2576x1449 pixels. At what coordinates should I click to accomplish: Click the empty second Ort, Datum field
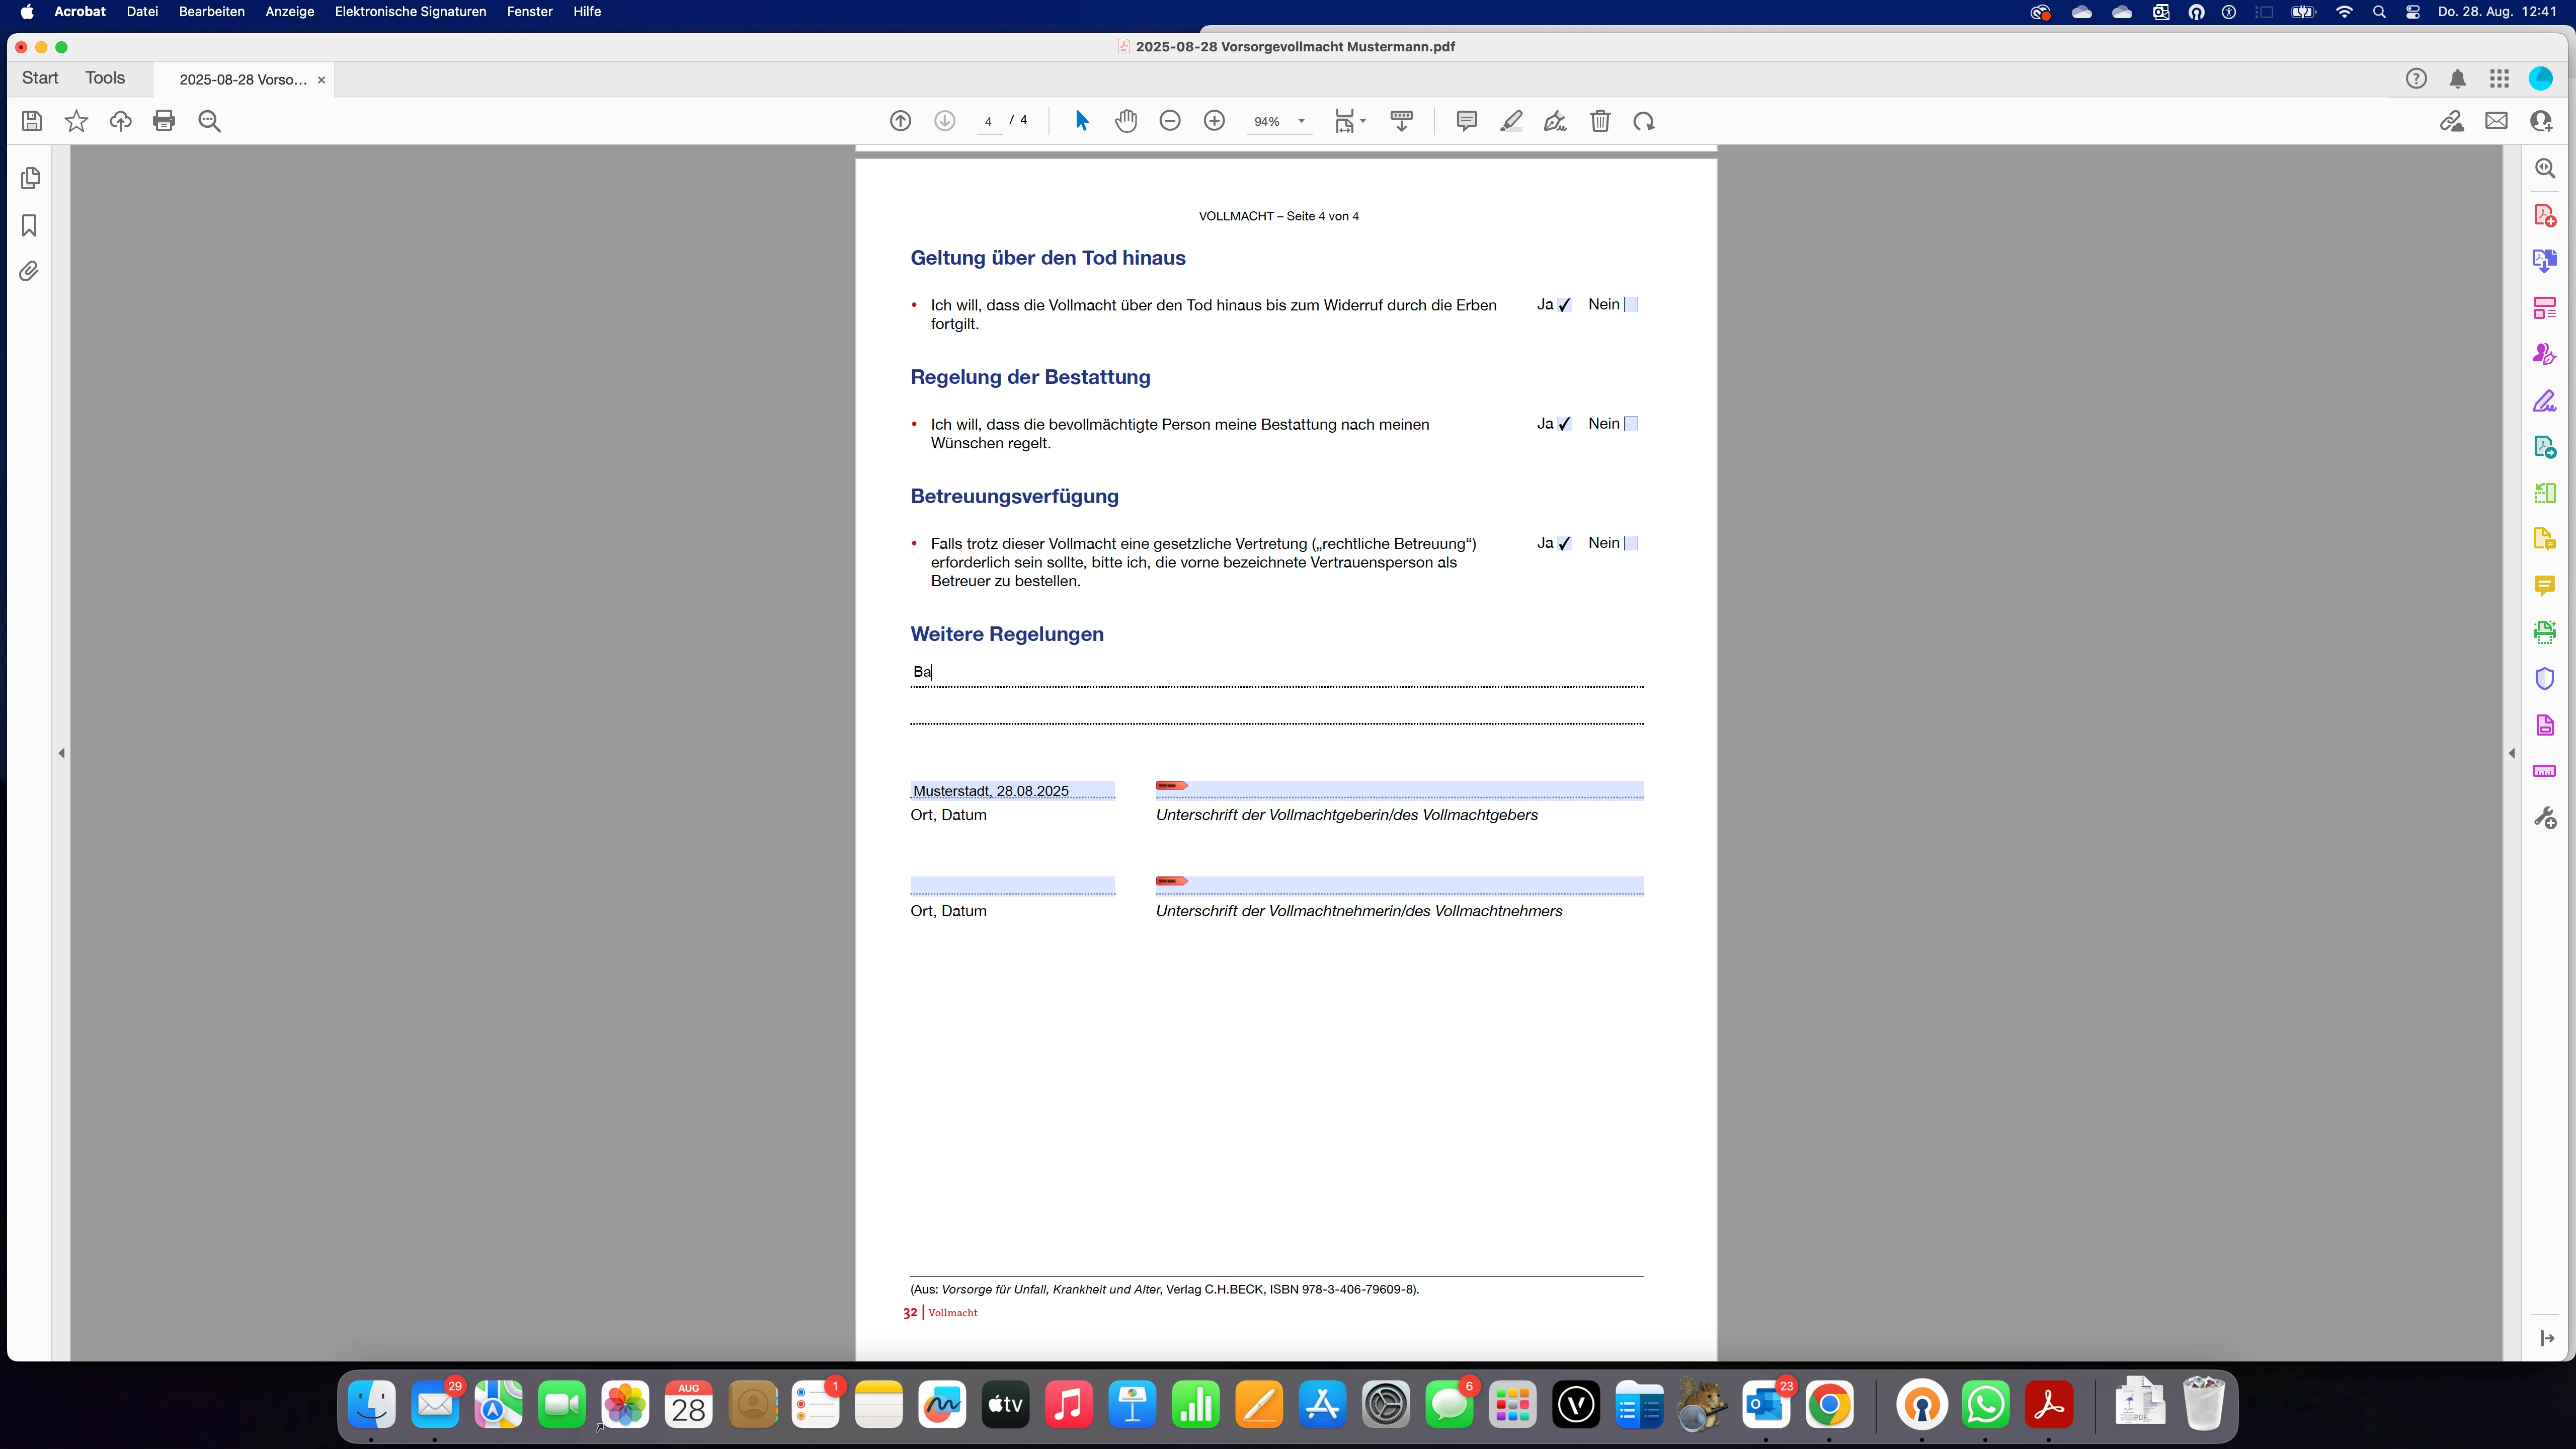coord(1012,886)
